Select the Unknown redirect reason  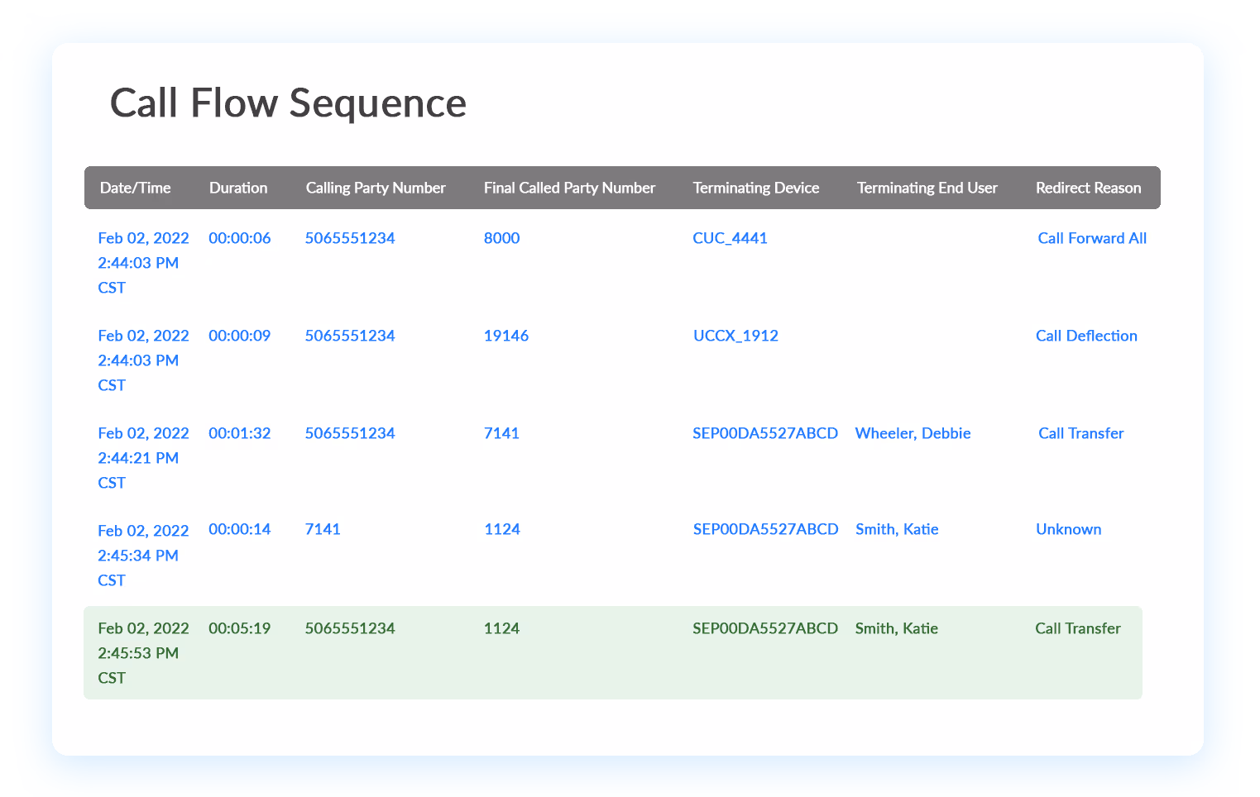1068,529
